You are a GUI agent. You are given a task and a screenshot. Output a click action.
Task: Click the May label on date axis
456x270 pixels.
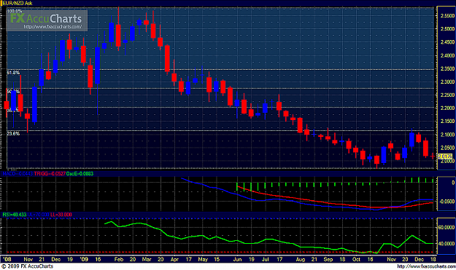point(203,259)
